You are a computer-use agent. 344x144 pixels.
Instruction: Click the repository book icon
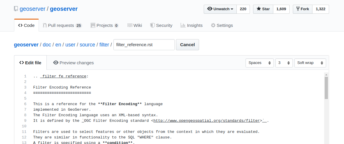click(x=16, y=9)
